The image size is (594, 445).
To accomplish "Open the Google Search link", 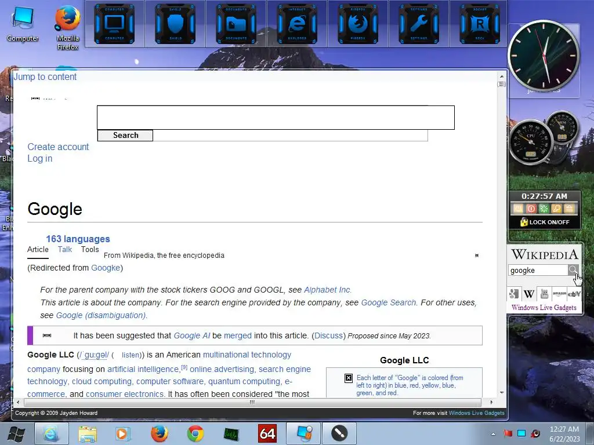I will pyautogui.click(x=388, y=302).
